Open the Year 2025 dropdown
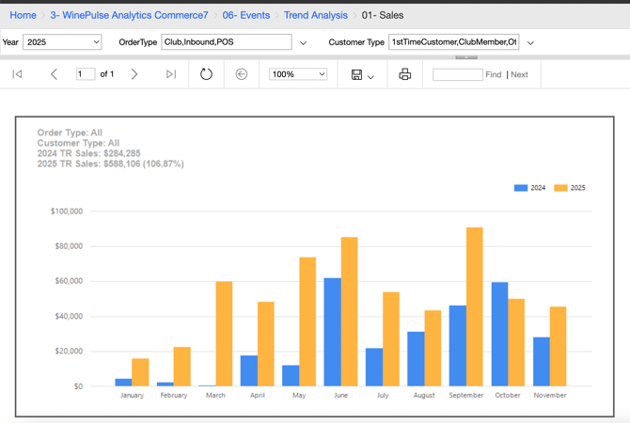The height and width of the screenshot is (423, 630). point(62,42)
